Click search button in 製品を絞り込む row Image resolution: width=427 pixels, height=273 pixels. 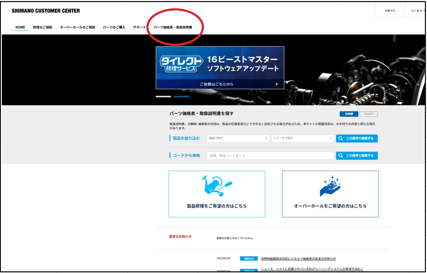pyautogui.click(x=357, y=139)
